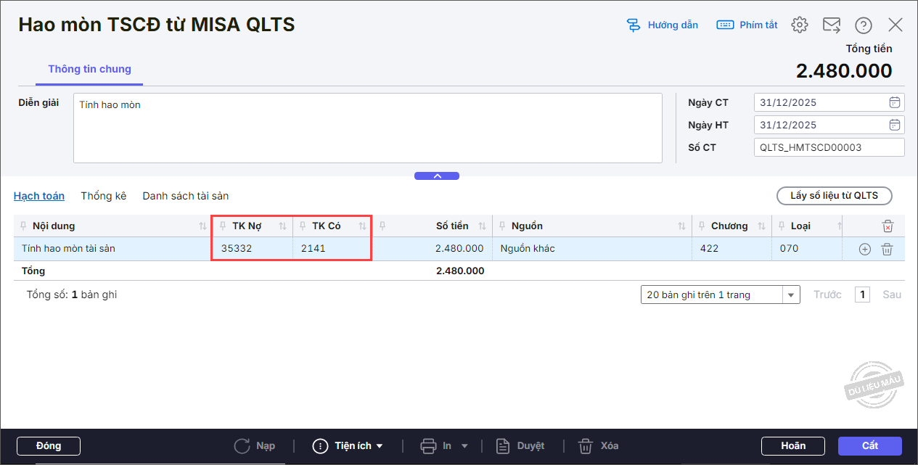918x465 pixels.
Task: Delete the Tính hao mòn tài sản row
Action: (x=887, y=249)
